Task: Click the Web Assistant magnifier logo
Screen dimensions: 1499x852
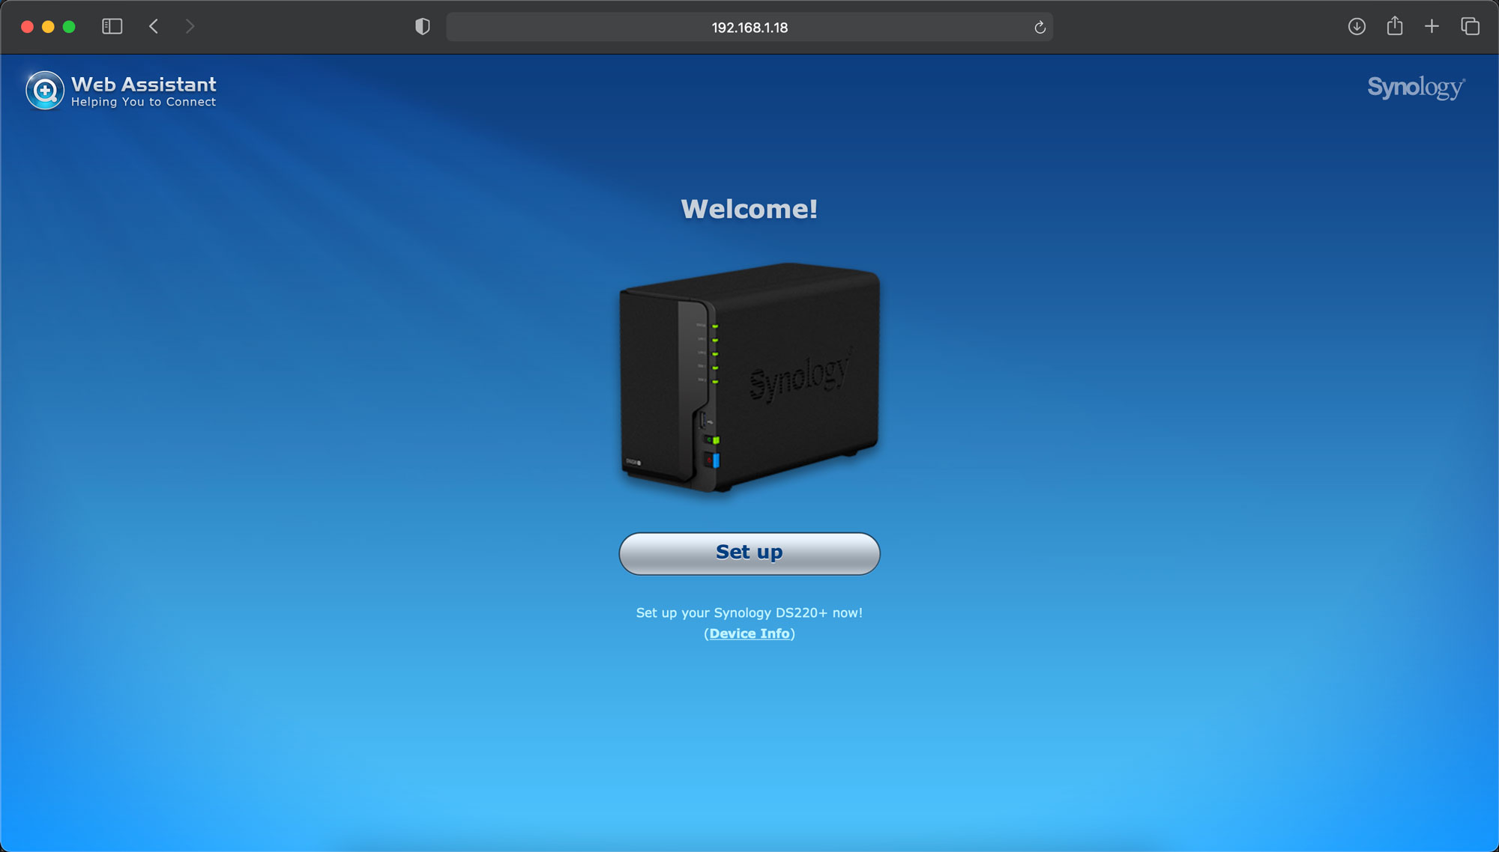Action: click(45, 91)
